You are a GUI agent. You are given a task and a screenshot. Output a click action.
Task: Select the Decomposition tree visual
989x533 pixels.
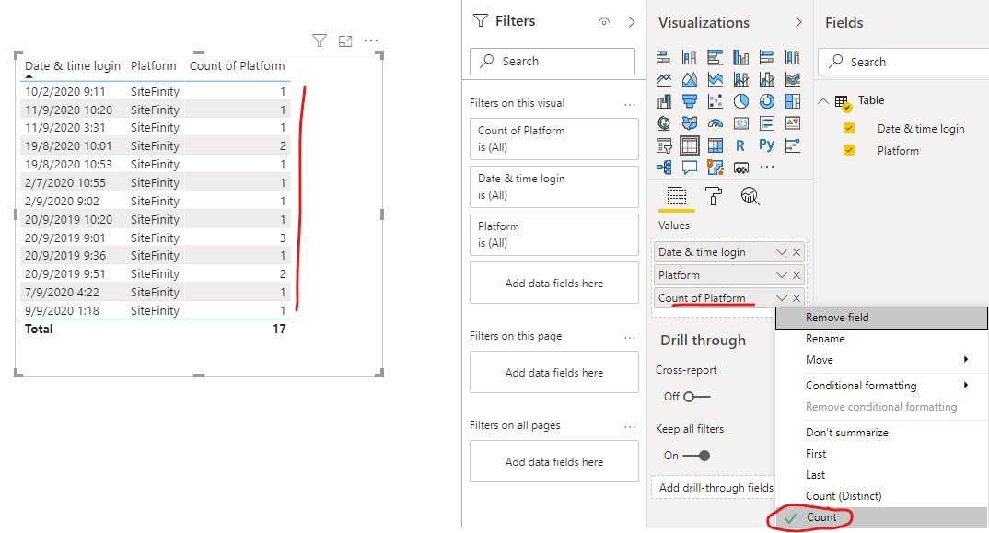(x=664, y=168)
